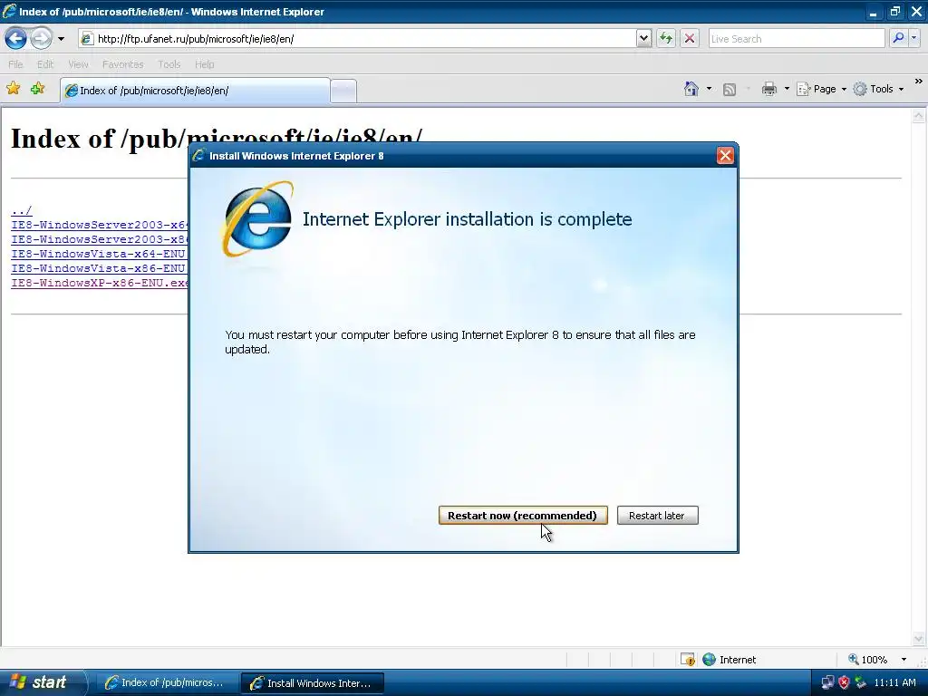
Task: Click the pop-up blocker status bar icon
Action: 688,660
